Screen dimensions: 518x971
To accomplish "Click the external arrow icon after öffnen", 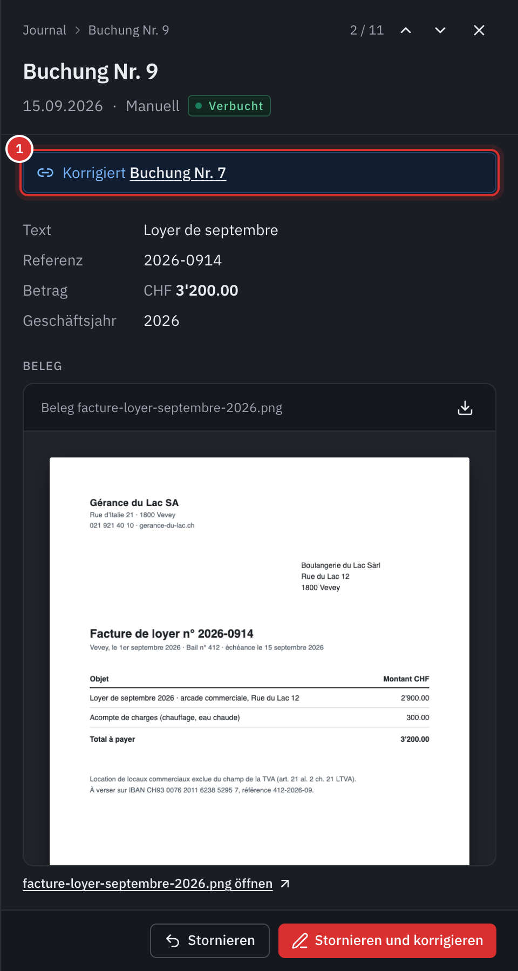I will point(285,884).
